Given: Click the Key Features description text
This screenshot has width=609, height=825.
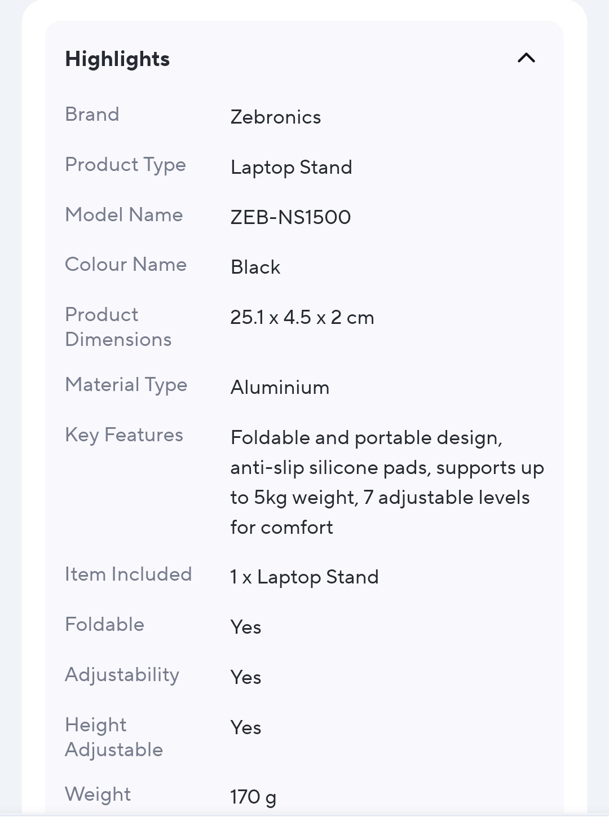Looking at the screenshot, I should pyautogui.click(x=387, y=482).
